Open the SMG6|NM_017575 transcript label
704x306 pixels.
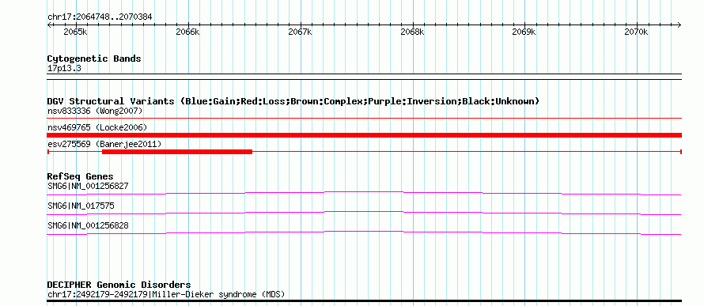81,206
